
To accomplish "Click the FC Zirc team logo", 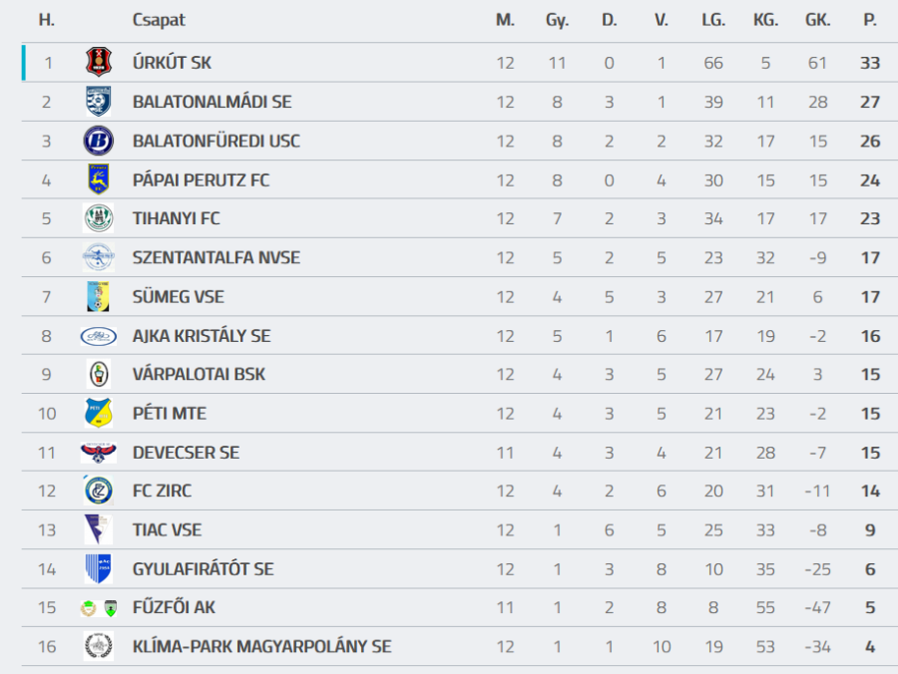I will tap(98, 491).
